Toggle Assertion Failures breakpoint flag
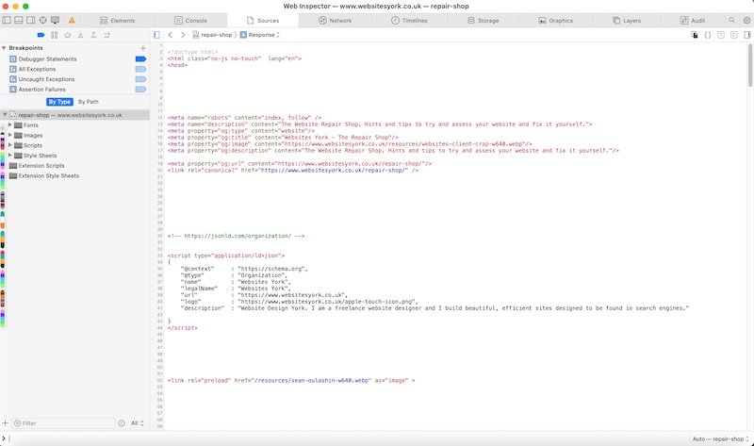The height and width of the screenshot is (446, 754). [x=140, y=89]
